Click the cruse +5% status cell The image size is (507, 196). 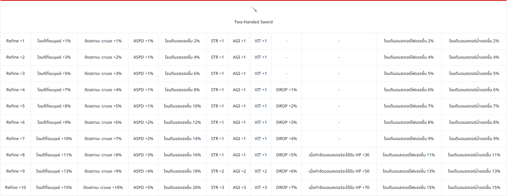click(103, 106)
